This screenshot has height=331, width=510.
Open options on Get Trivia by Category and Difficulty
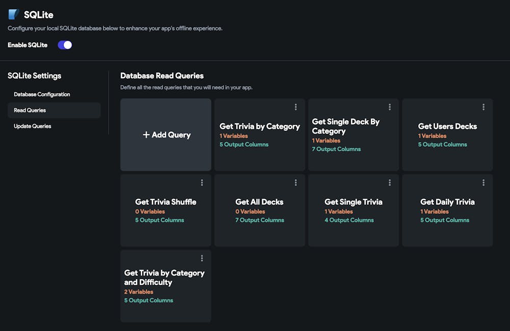pos(202,258)
